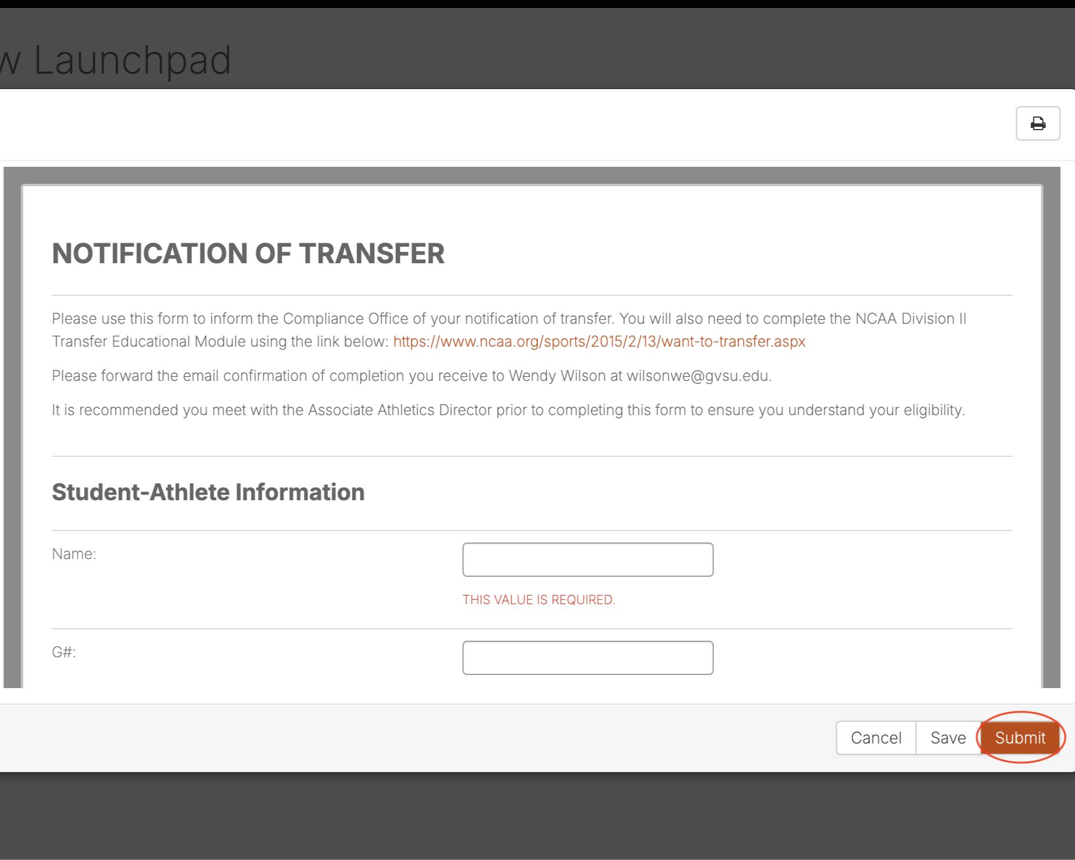Open the NCAA want-to-transfer link
The height and width of the screenshot is (860, 1075).
tap(599, 341)
